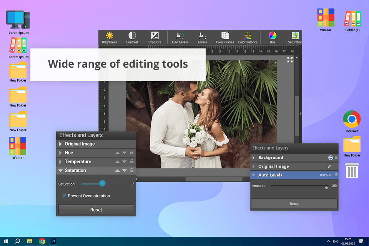Open the Windows Start menu
The height and width of the screenshot is (246, 369).
tap(6, 241)
